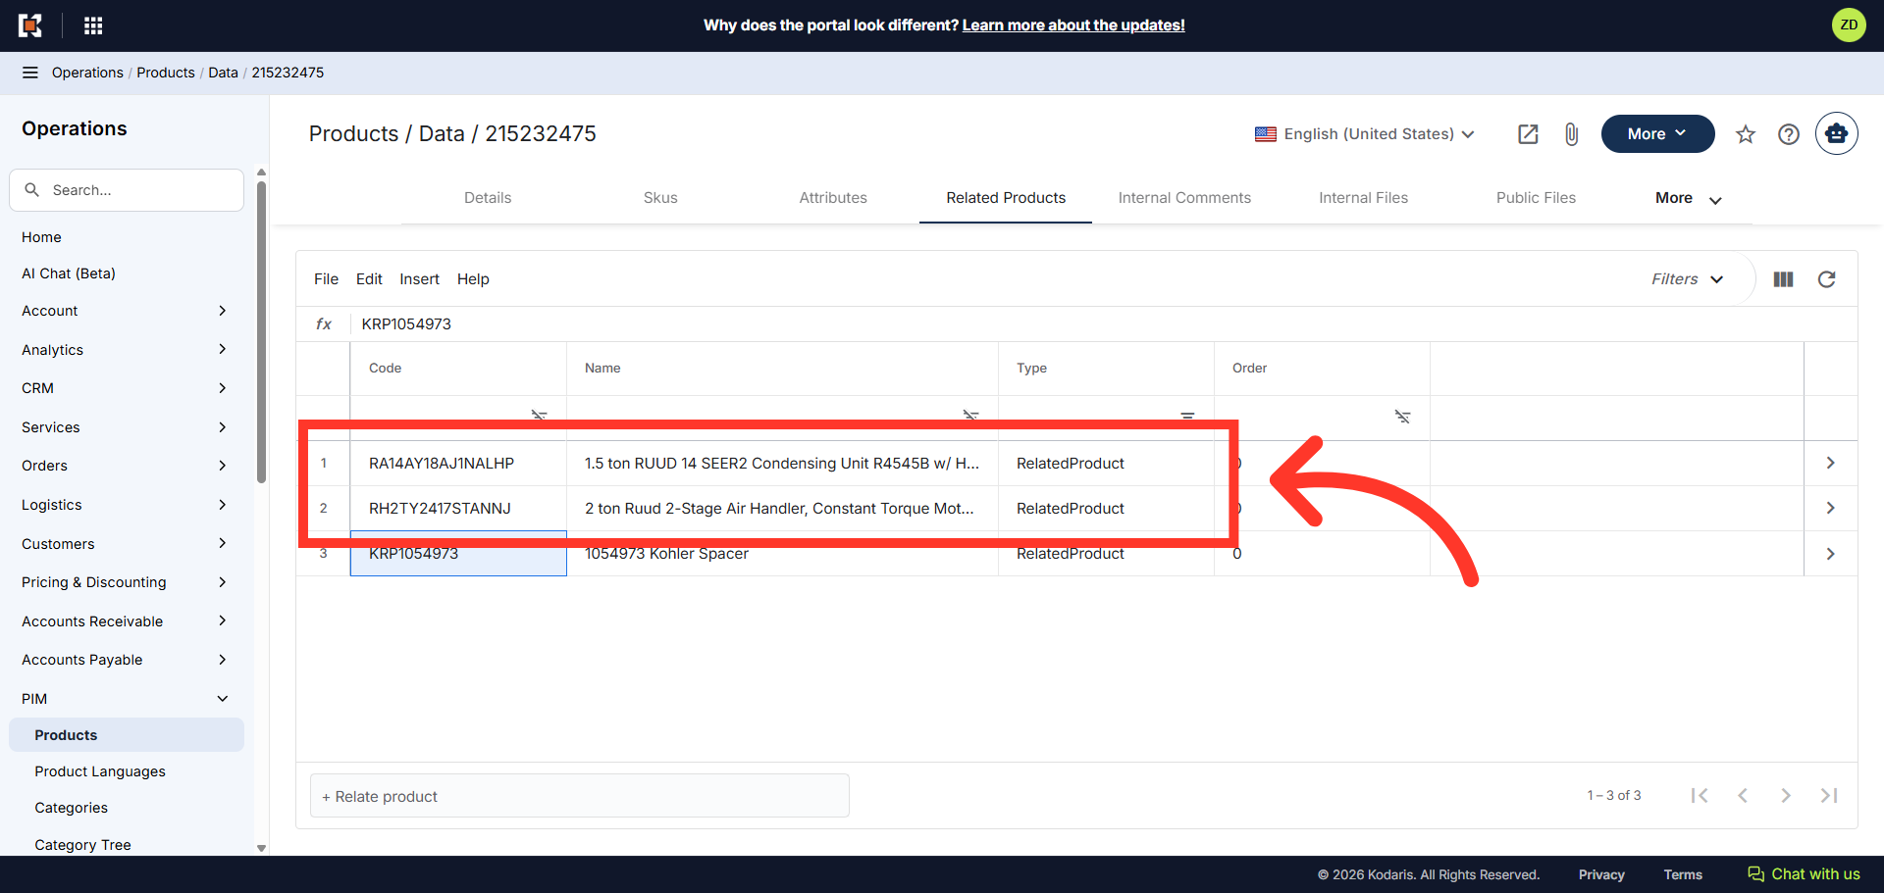Viewport: 1884px width, 893px height.
Task: Open the AI assistant robot icon
Action: pyautogui.click(x=1837, y=134)
